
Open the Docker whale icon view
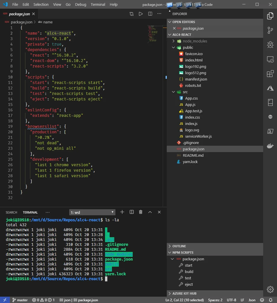coord(270,146)
